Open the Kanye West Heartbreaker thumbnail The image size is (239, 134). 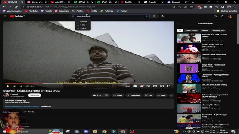[x=189, y=68]
